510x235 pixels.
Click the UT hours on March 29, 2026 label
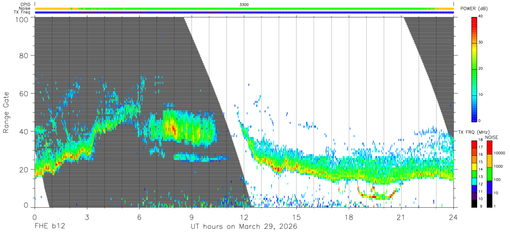click(x=244, y=227)
